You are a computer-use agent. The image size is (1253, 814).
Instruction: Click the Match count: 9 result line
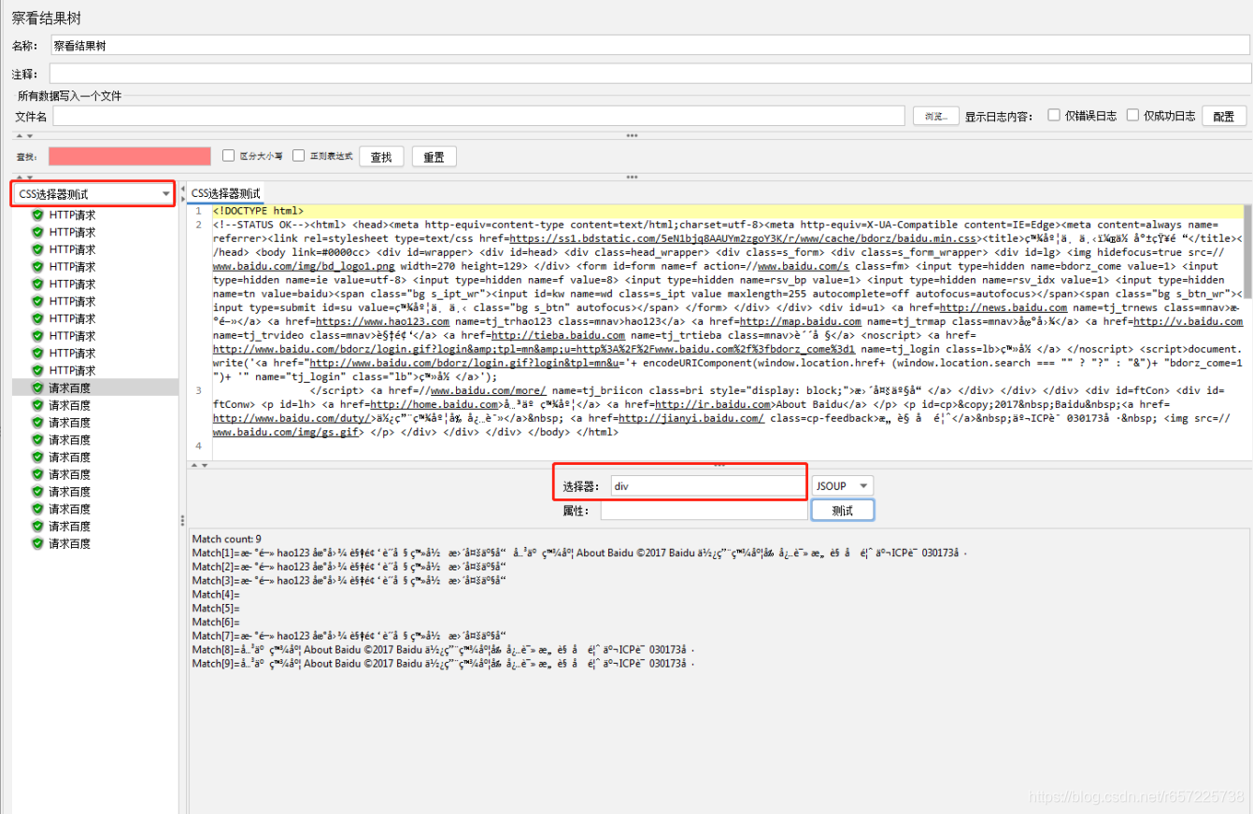tap(227, 540)
